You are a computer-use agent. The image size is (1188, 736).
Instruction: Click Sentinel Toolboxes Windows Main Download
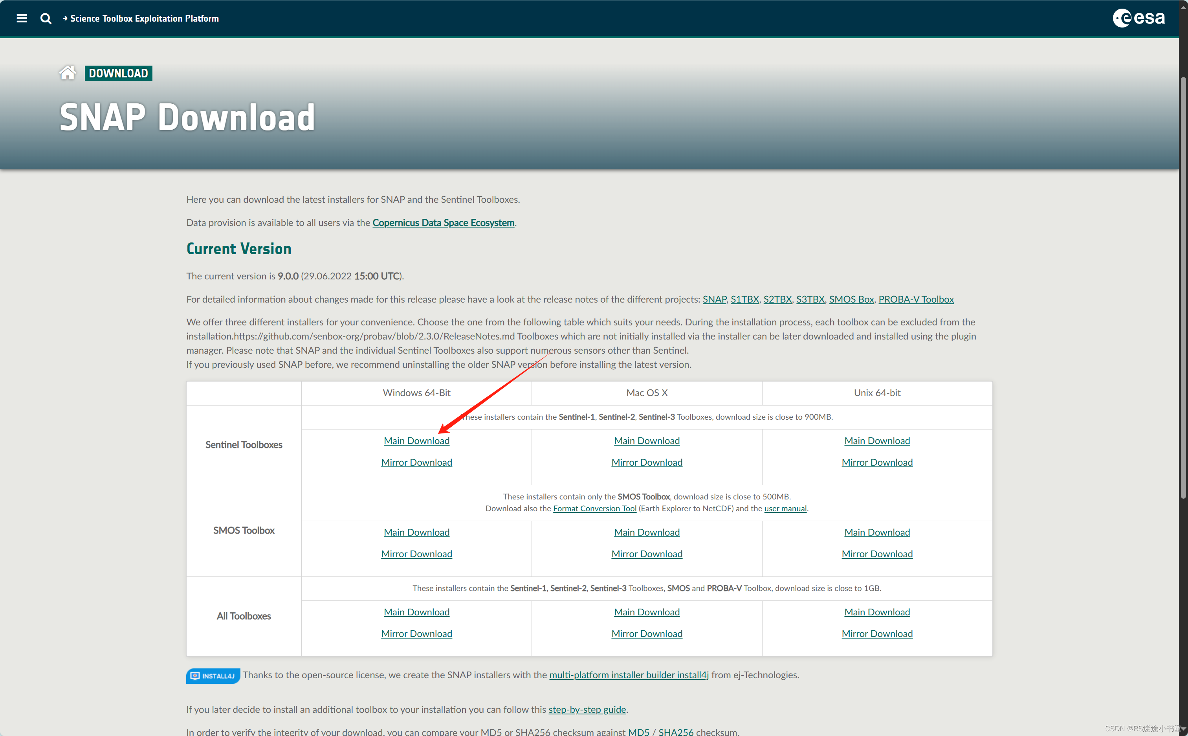point(416,440)
